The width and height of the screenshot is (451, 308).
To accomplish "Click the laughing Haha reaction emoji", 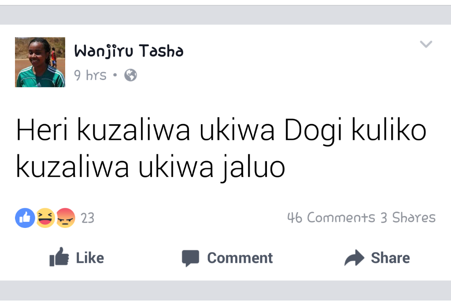I will (45, 218).
